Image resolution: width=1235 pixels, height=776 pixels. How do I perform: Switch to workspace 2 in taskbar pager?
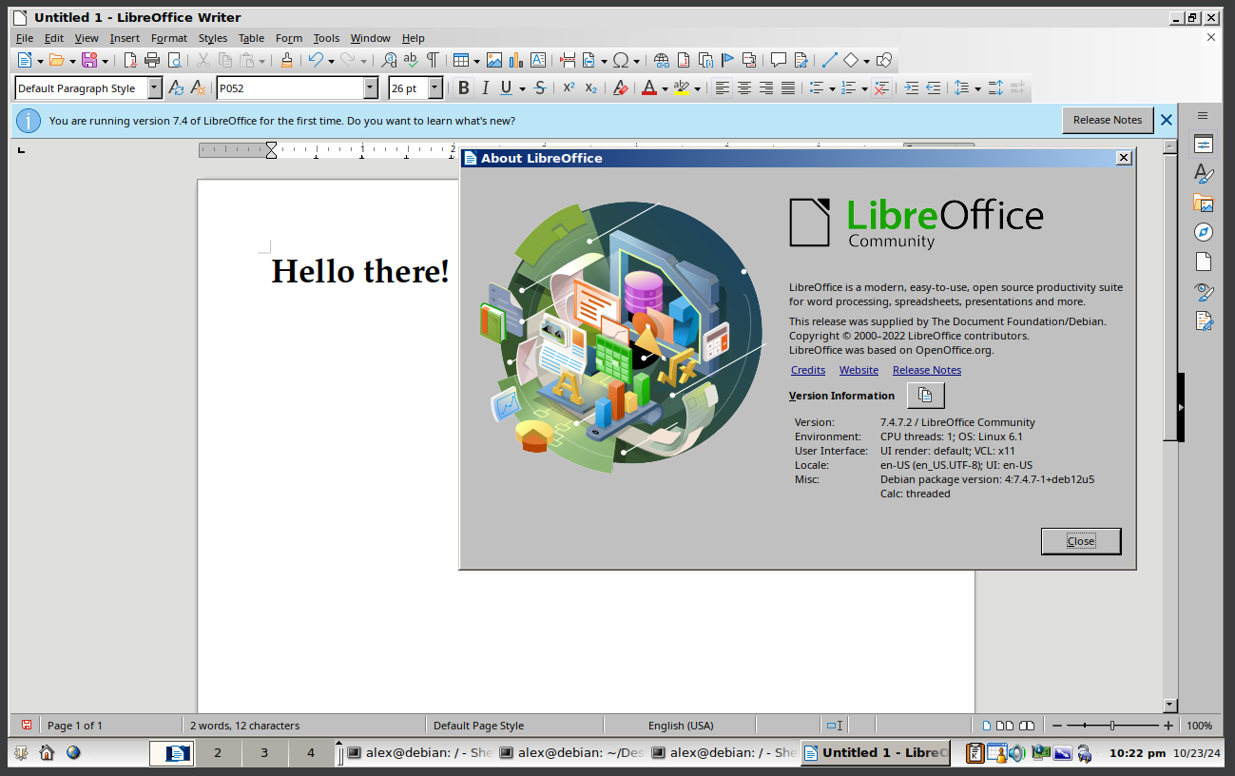(x=217, y=753)
